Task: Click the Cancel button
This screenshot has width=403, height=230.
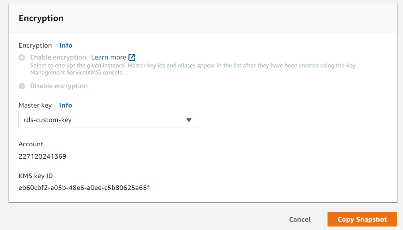Action: point(300,219)
